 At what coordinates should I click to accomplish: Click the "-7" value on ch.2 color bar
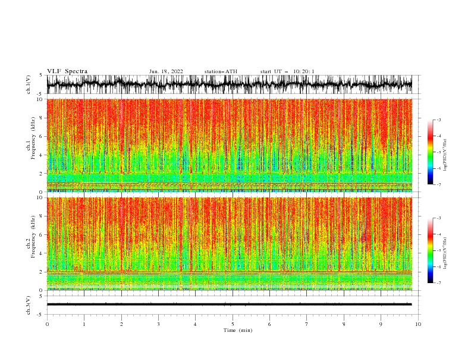[439, 283]
